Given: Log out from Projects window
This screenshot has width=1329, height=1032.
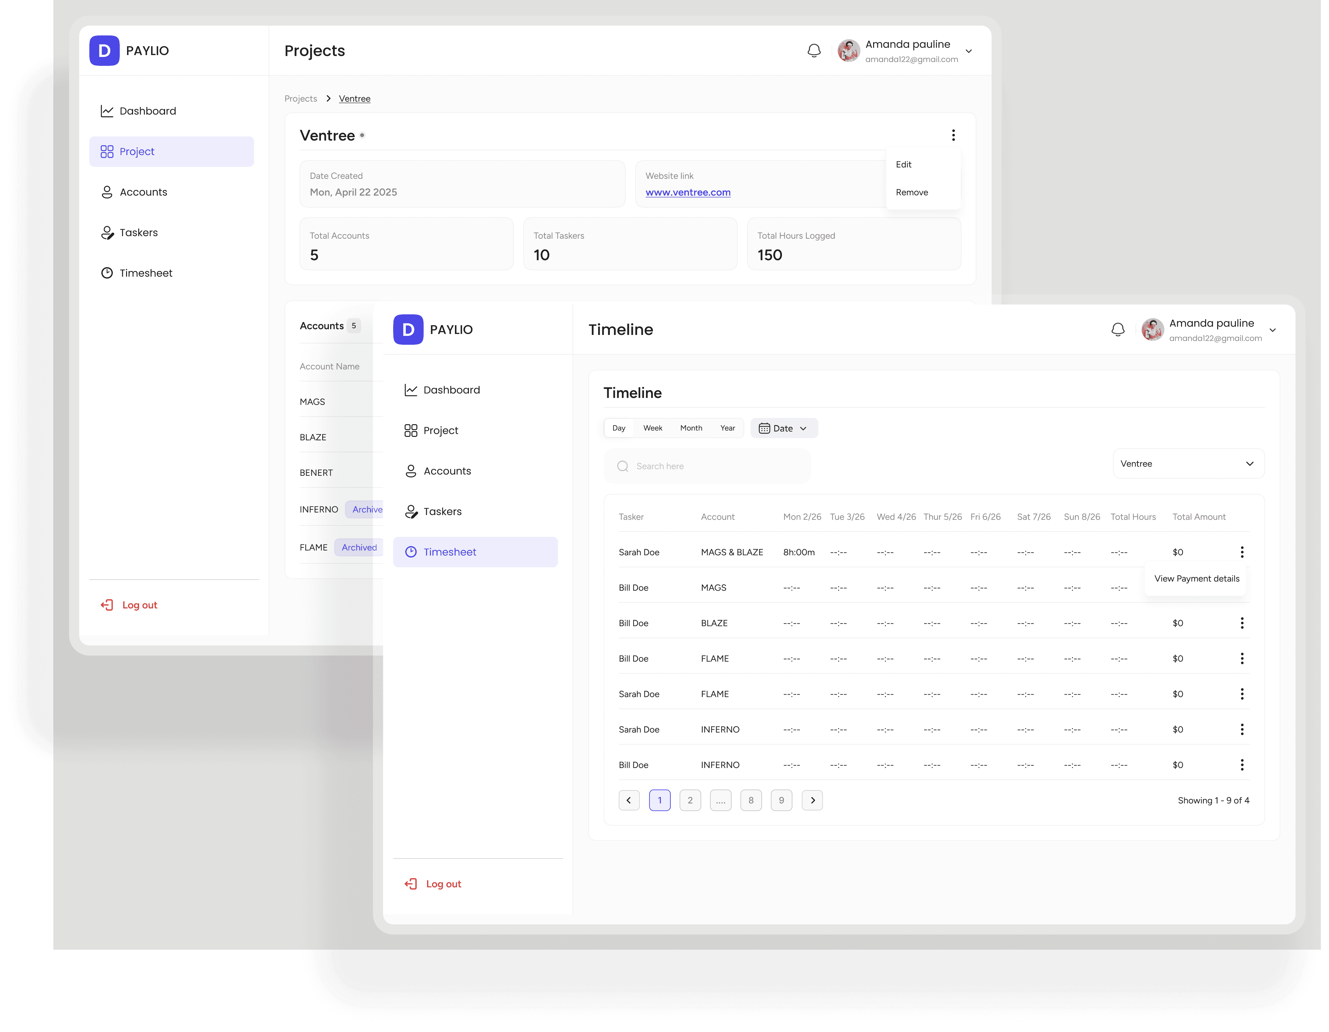Looking at the screenshot, I should 129,605.
